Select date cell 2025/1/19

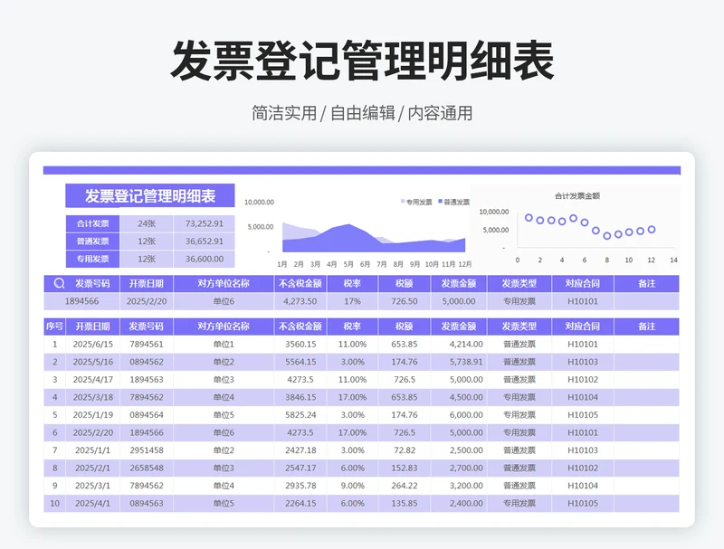pyautogui.click(x=93, y=415)
